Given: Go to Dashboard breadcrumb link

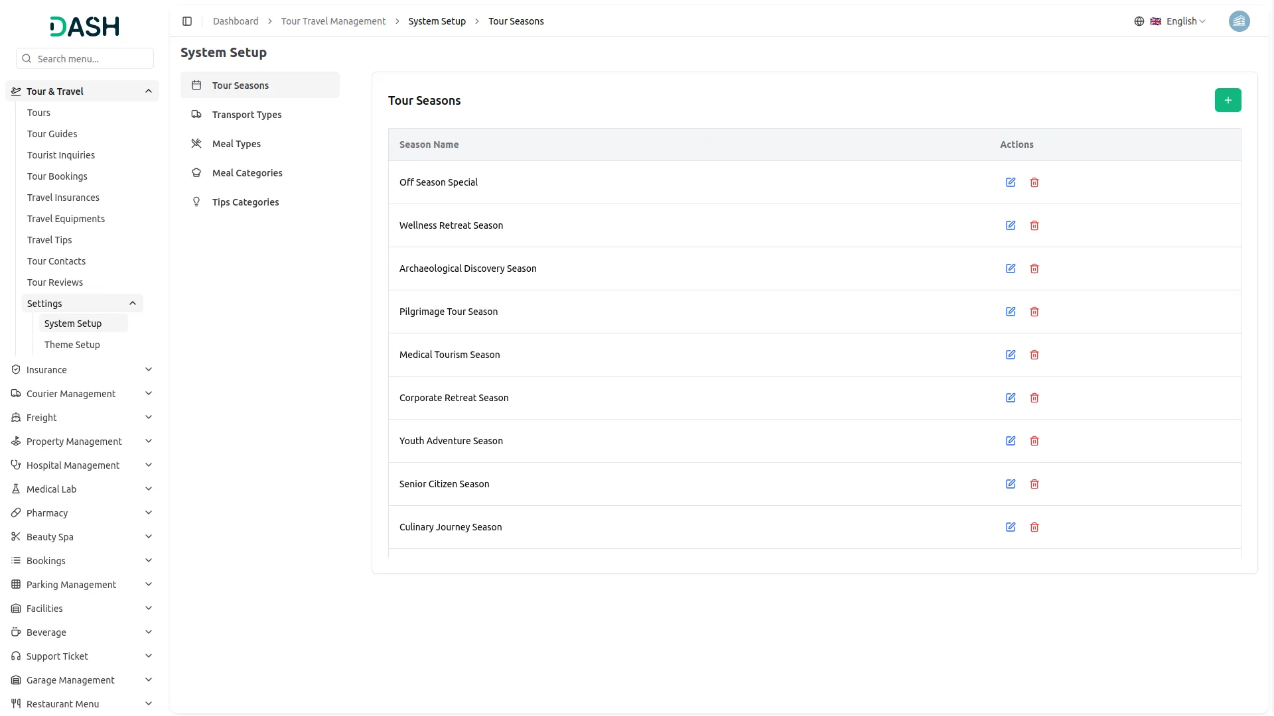Looking at the screenshot, I should pyautogui.click(x=236, y=21).
